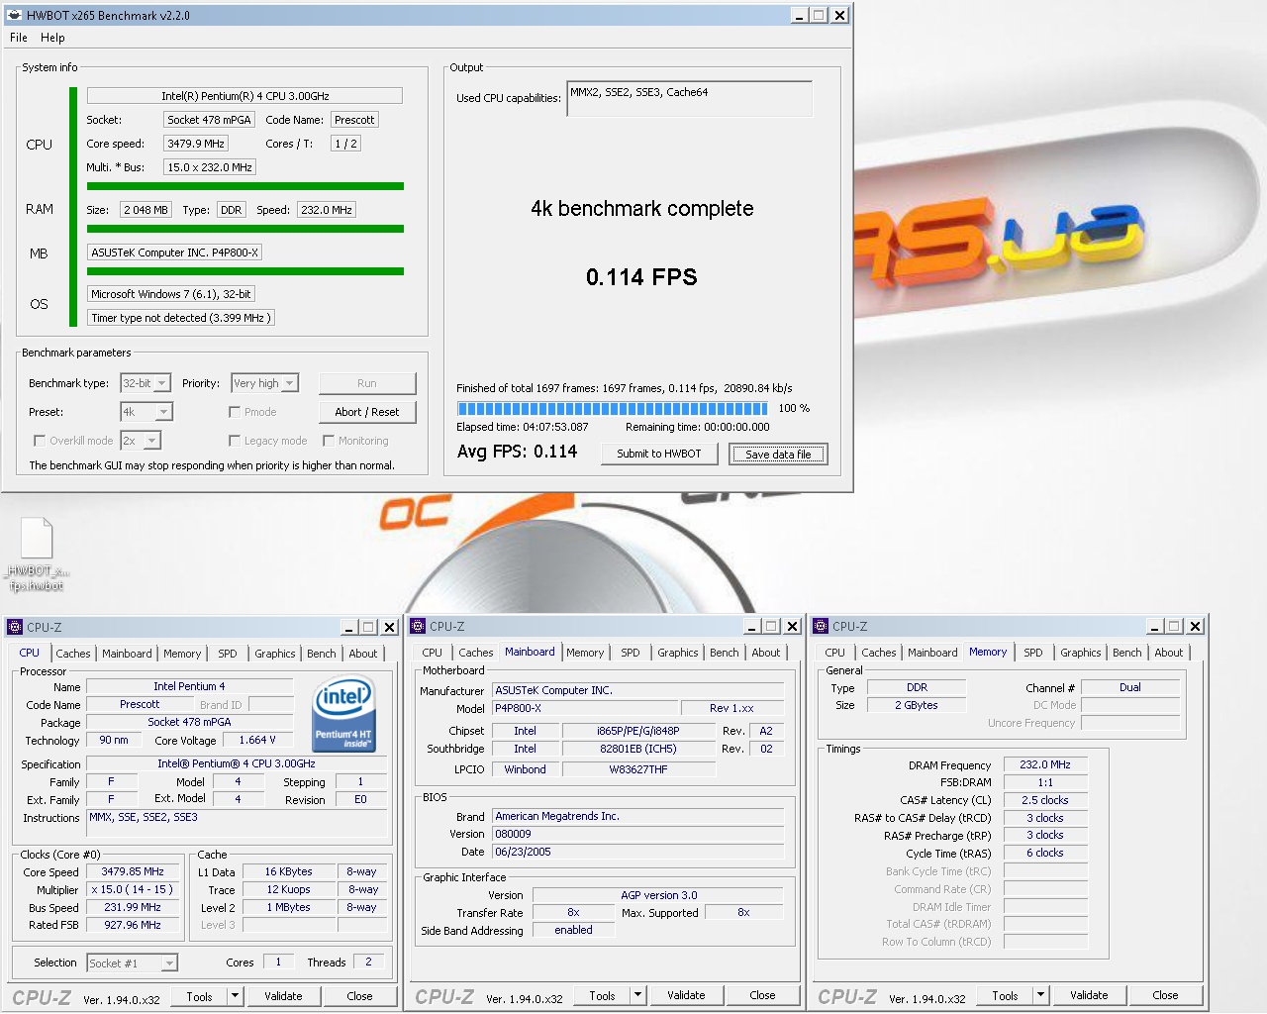Expand Tools arrow in left CPU-Z window

coord(235,996)
